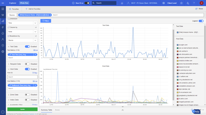Open the Test Metrics List link
The width and height of the screenshot is (206, 115).
click(x=35, y=50)
